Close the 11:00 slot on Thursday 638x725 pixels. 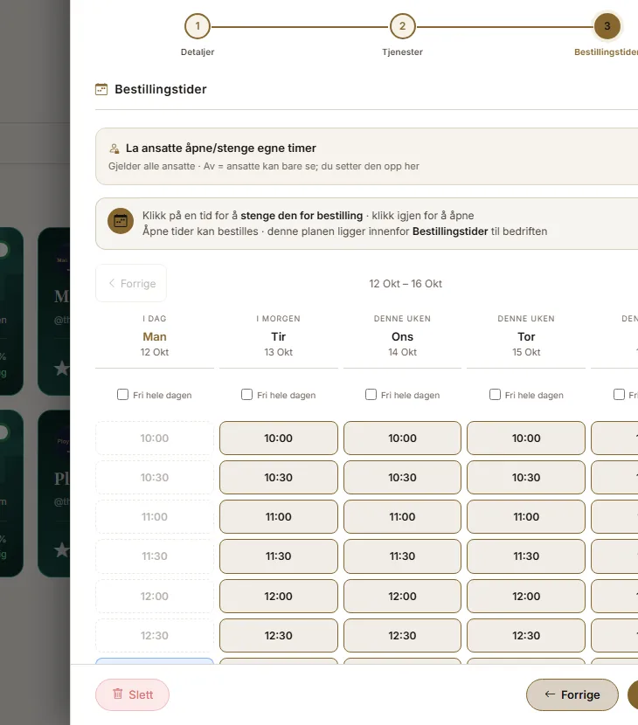click(x=526, y=516)
